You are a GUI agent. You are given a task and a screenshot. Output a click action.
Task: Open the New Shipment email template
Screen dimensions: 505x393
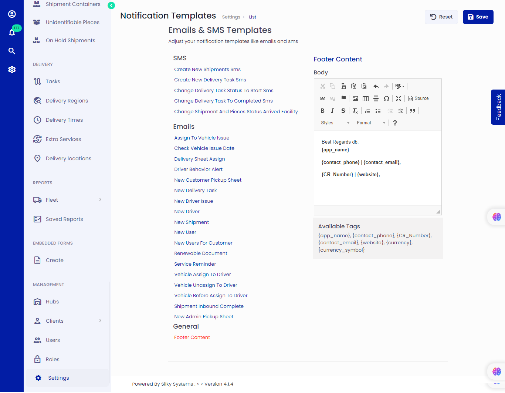click(192, 222)
